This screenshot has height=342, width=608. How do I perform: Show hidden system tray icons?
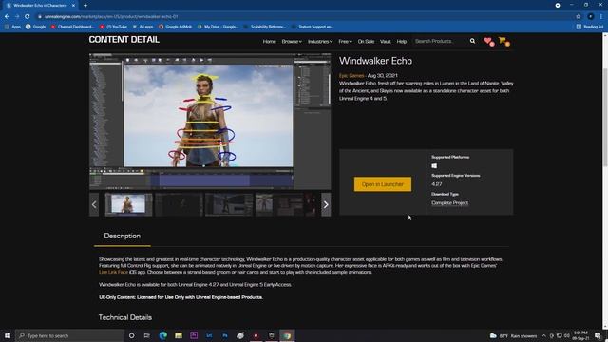[544, 335]
